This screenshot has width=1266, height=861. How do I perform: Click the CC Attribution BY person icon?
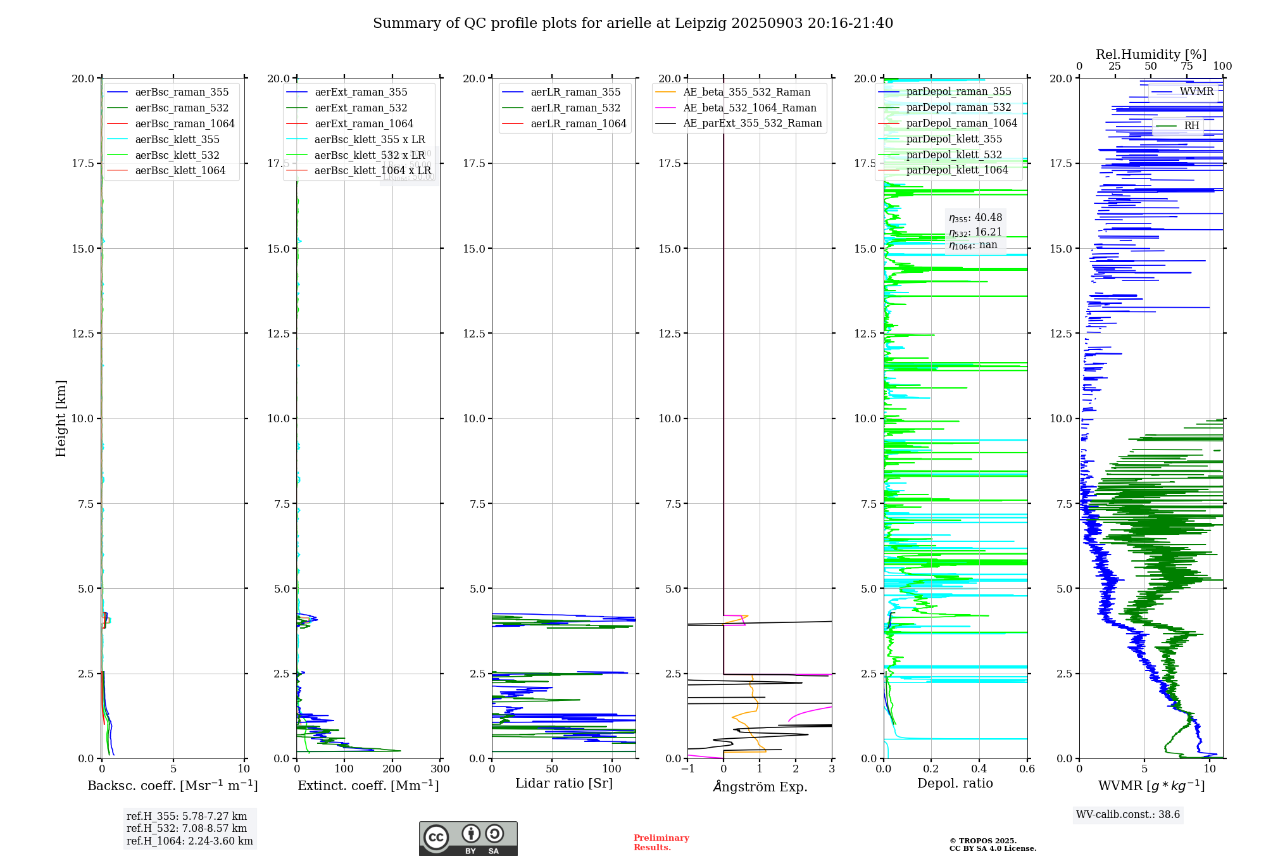click(470, 834)
